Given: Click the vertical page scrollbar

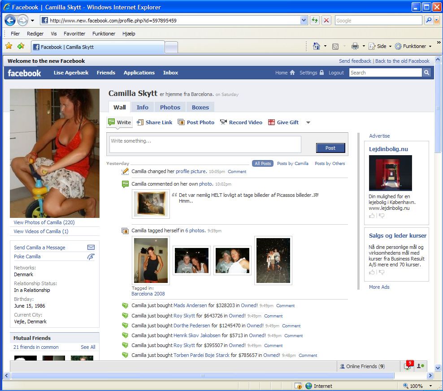Looking at the screenshot, I should click(438, 224).
